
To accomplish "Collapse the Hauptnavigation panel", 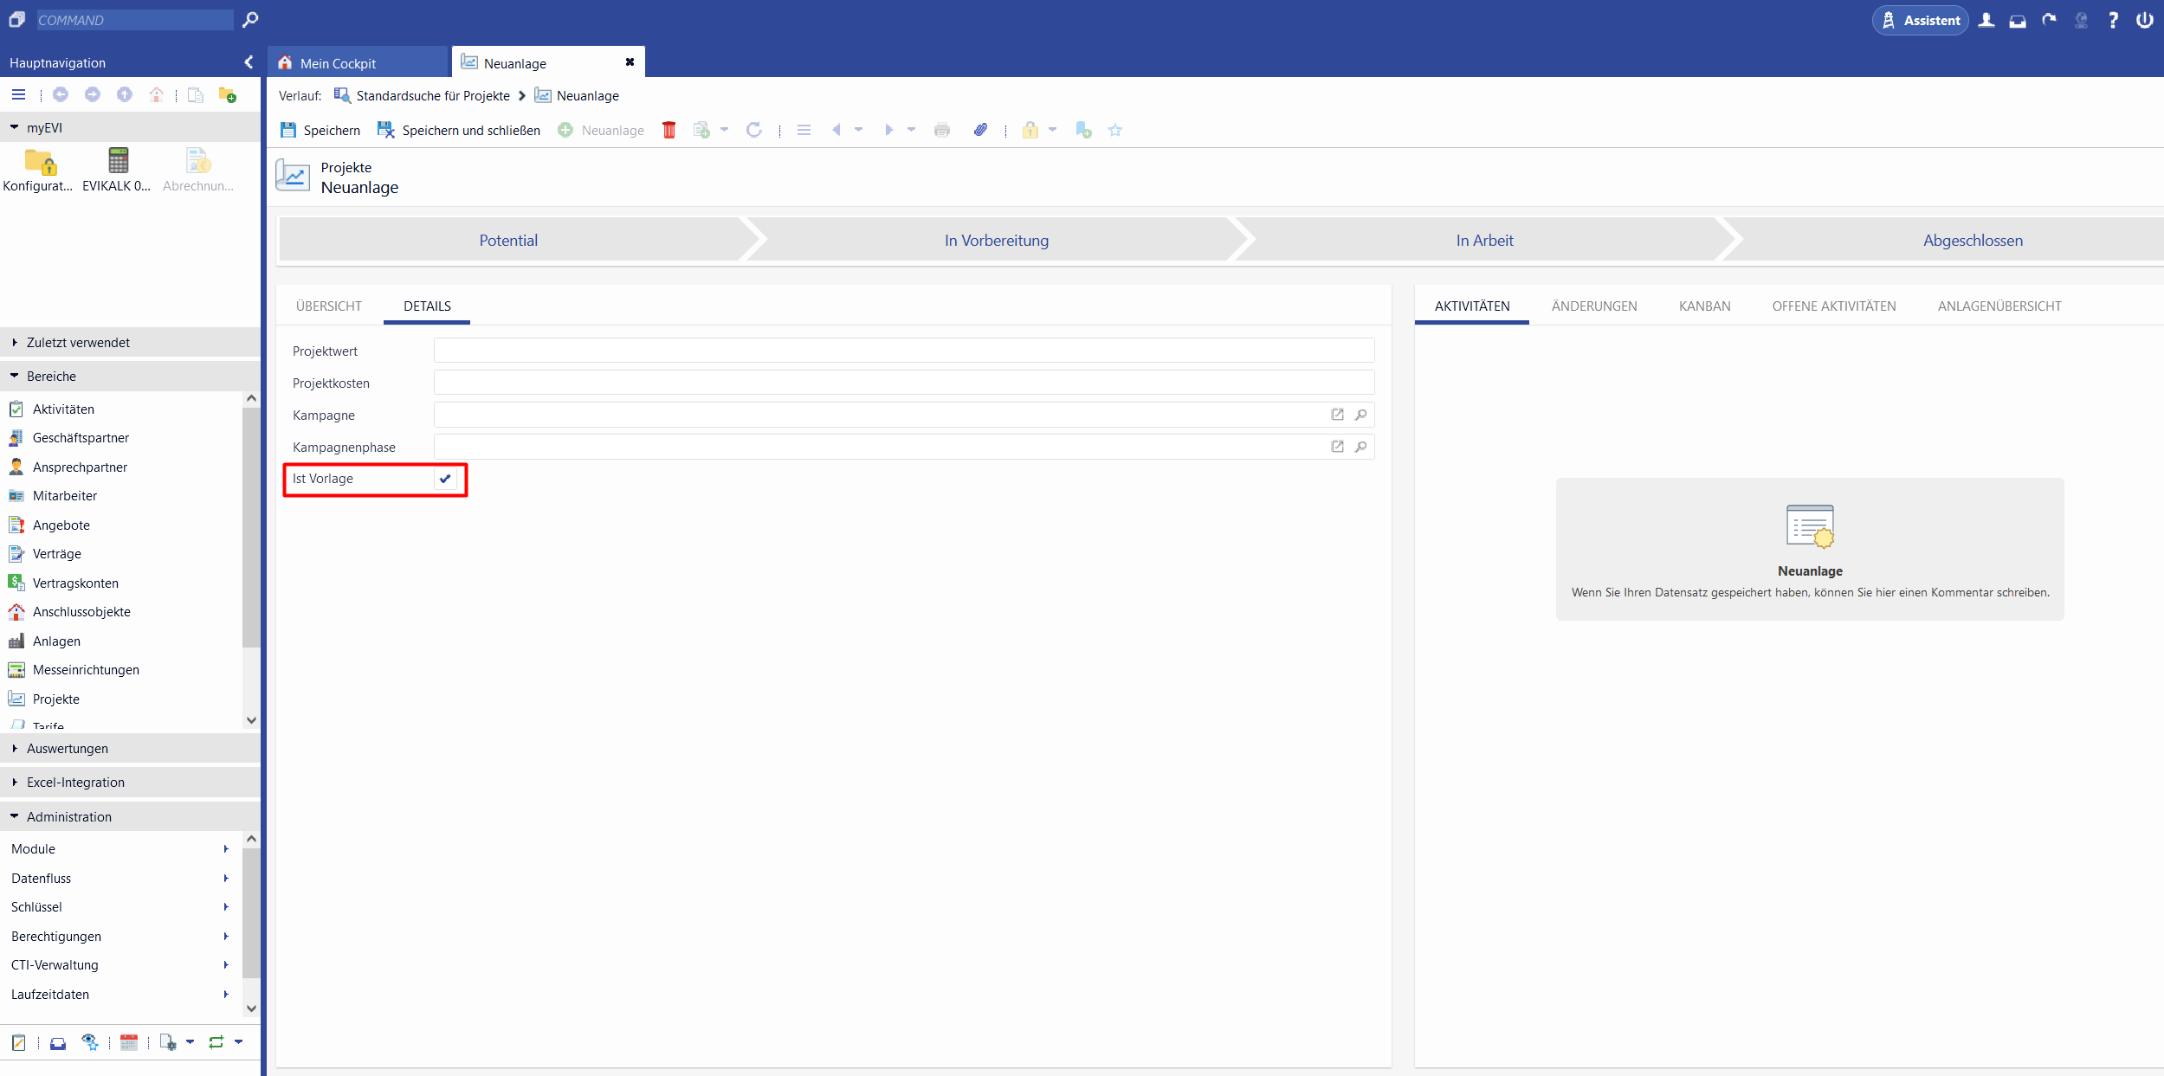I will click(249, 62).
